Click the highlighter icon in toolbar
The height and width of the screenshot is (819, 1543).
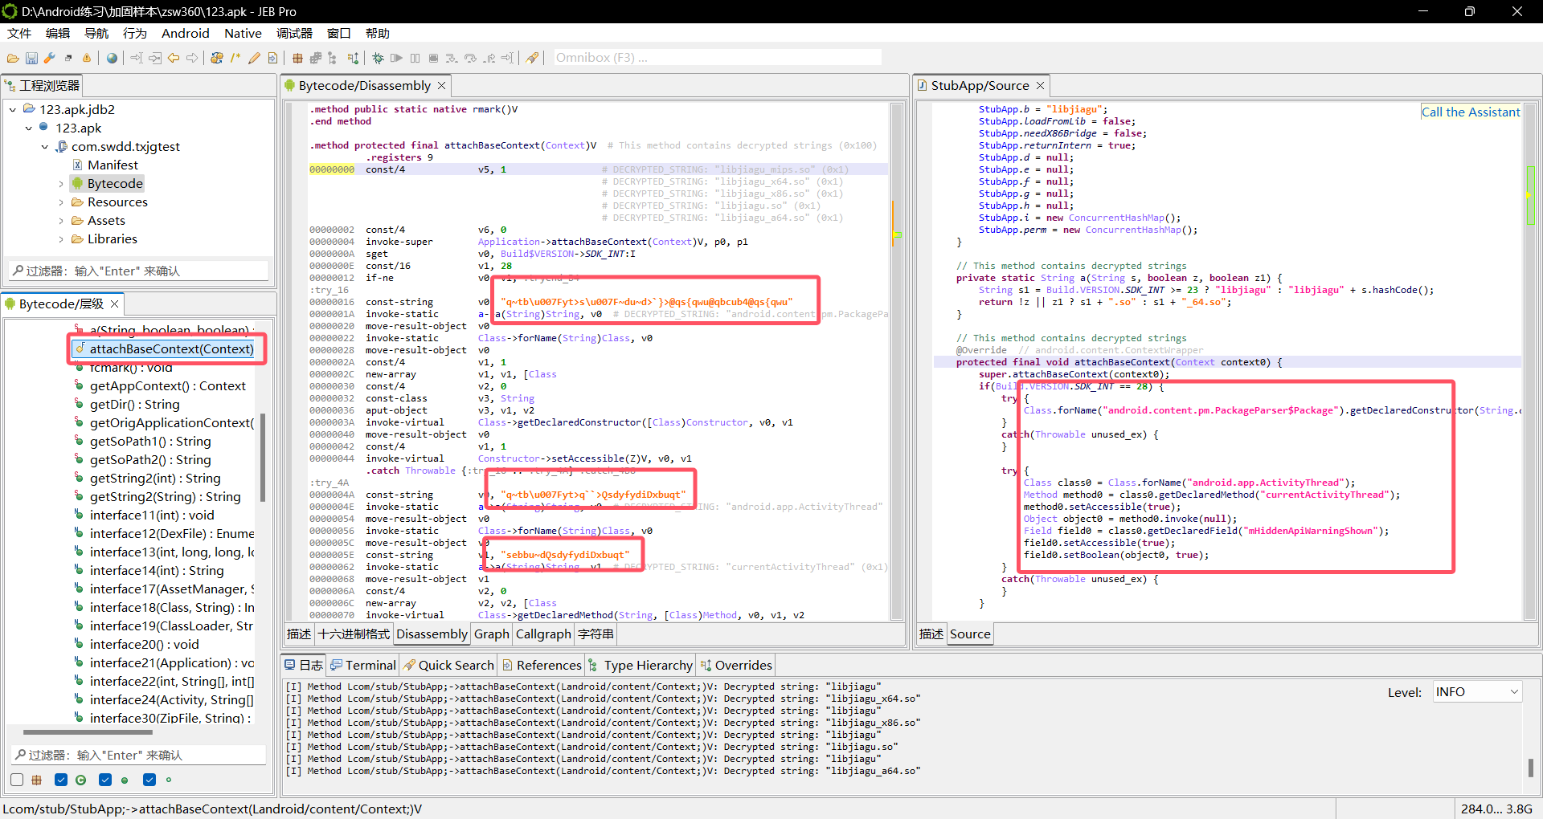pyautogui.click(x=532, y=58)
